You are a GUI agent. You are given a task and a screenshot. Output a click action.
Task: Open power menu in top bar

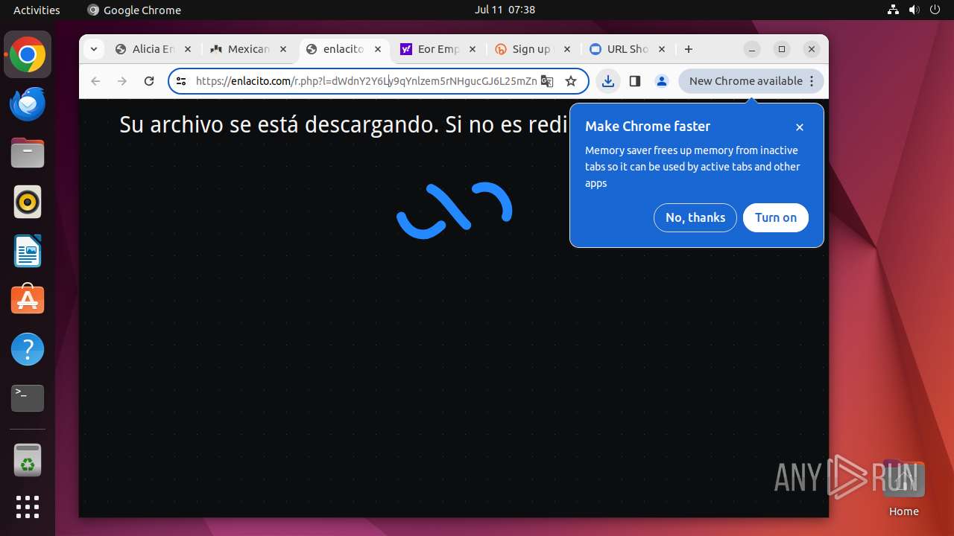[935, 10]
